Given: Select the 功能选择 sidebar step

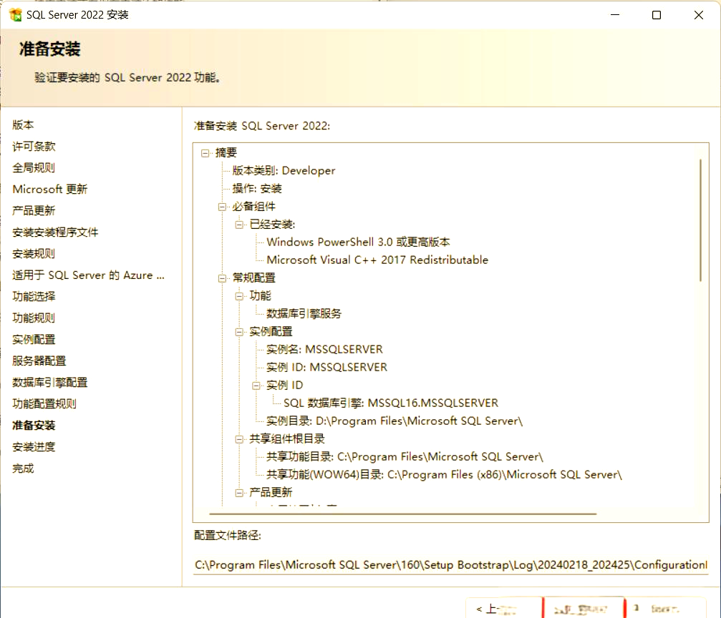Looking at the screenshot, I should click(x=34, y=296).
